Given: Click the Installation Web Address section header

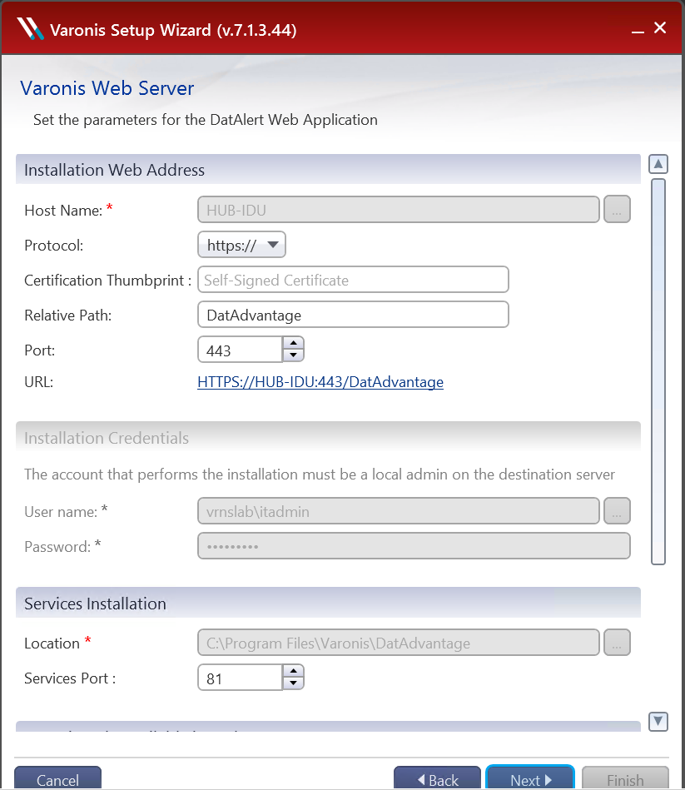Looking at the screenshot, I should click(328, 170).
